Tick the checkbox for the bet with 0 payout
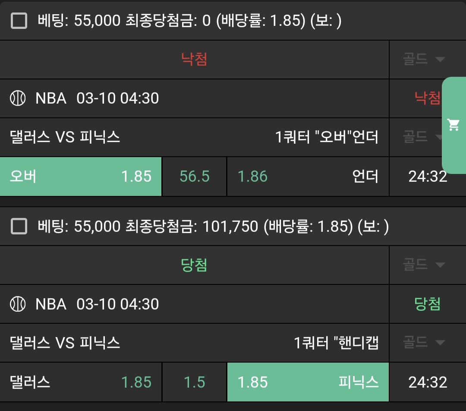This screenshot has width=466, height=411. [19, 20]
